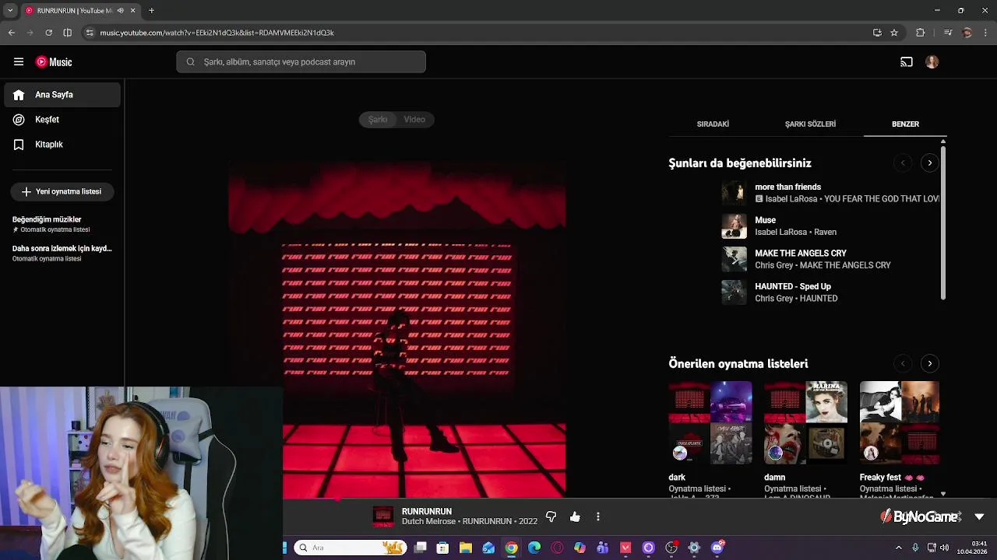Show next items in Şunları da beğenebilirsiniz
The height and width of the screenshot is (560, 997).
coord(929,163)
